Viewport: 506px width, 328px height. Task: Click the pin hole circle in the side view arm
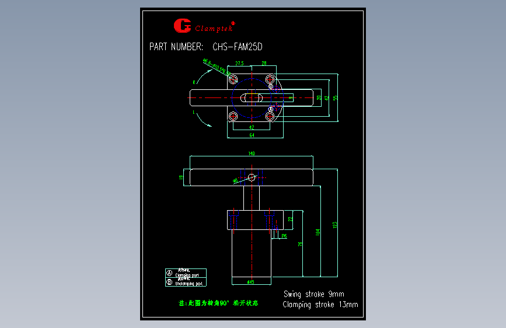pos(252,177)
